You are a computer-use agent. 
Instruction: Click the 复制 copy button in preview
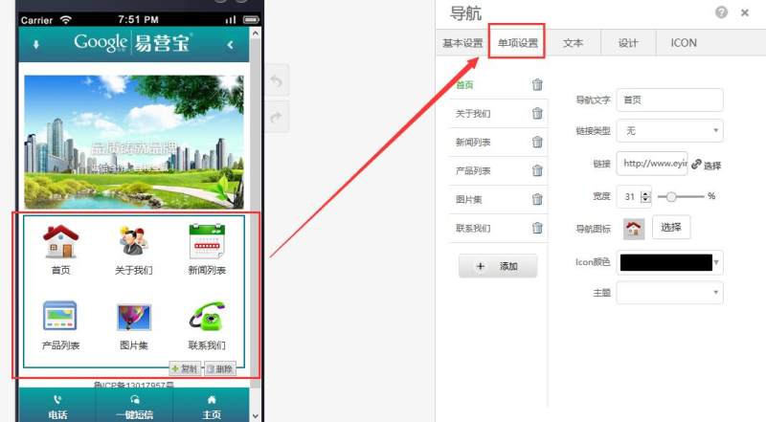click(185, 368)
